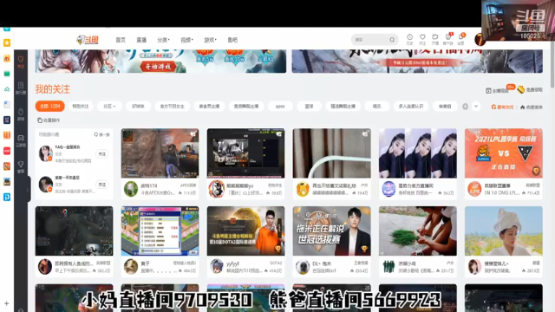Click the magnifier search icon

(x=392, y=40)
